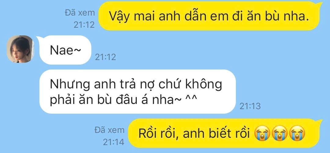Image resolution: width=330 pixels, height=153 pixels.
Task: Select the yellow 'Rồi rồi, anh biết rồi' bubble
Action: click(225, 133)
